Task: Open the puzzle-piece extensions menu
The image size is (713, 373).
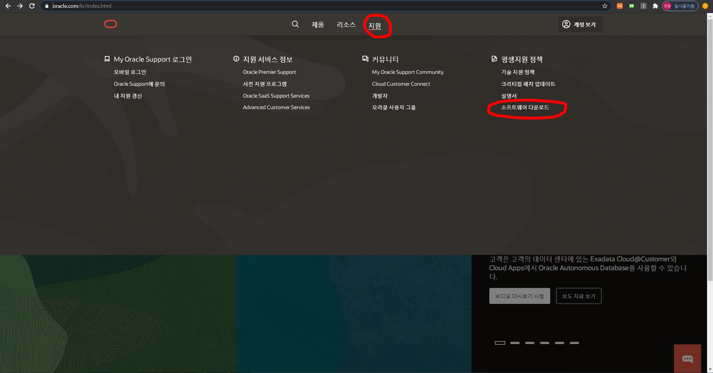Action: [655, 6]
